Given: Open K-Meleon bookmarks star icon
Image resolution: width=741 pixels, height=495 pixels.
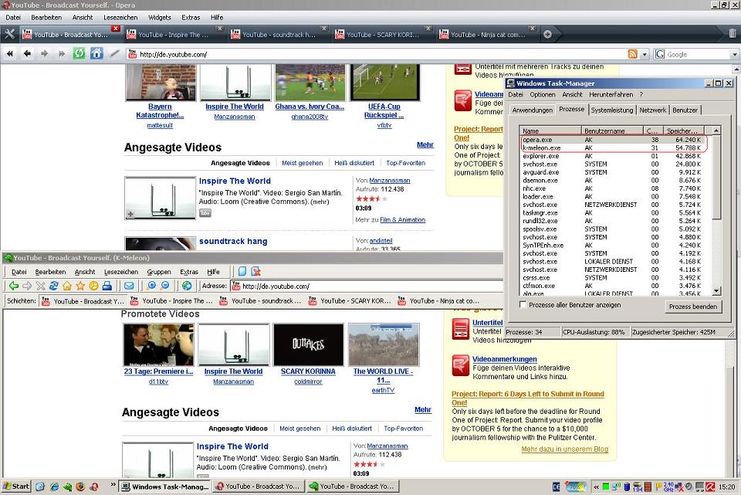Looking at the screenshot, I should click(80, 286).
